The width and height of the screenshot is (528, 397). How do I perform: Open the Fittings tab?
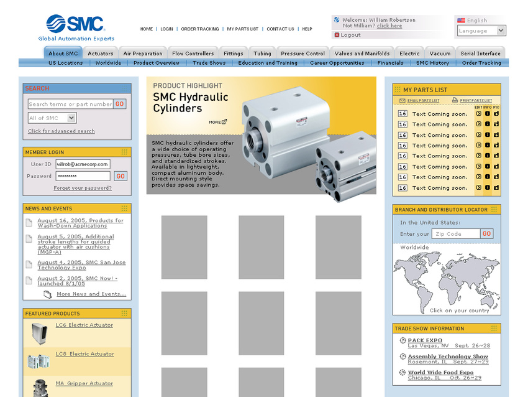[x=234, y=54]
